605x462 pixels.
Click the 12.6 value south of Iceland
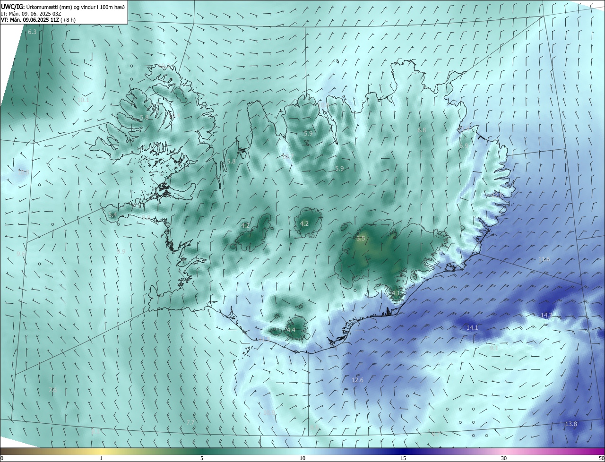coord(357,380)
